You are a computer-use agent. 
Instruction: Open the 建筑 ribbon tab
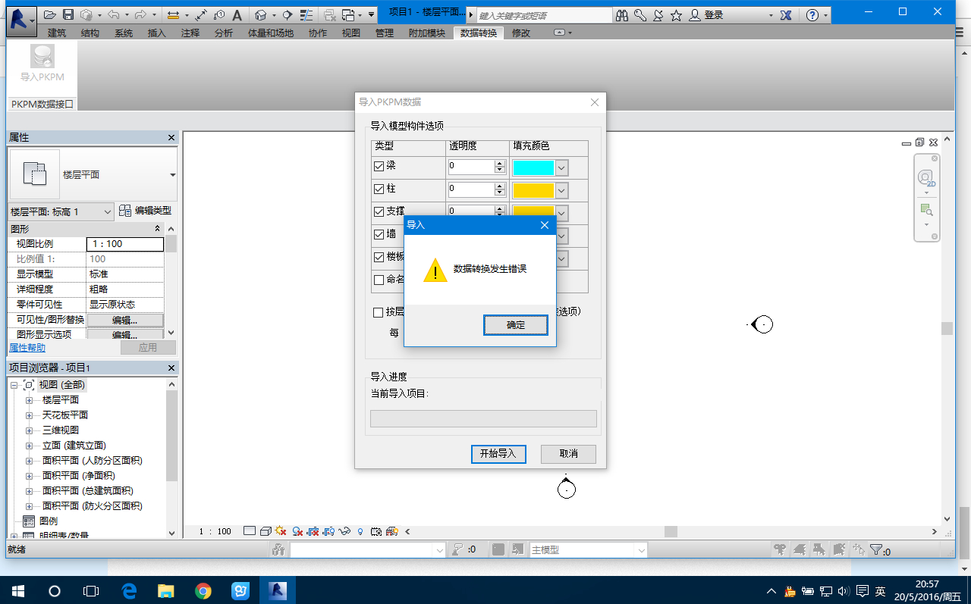57,33
